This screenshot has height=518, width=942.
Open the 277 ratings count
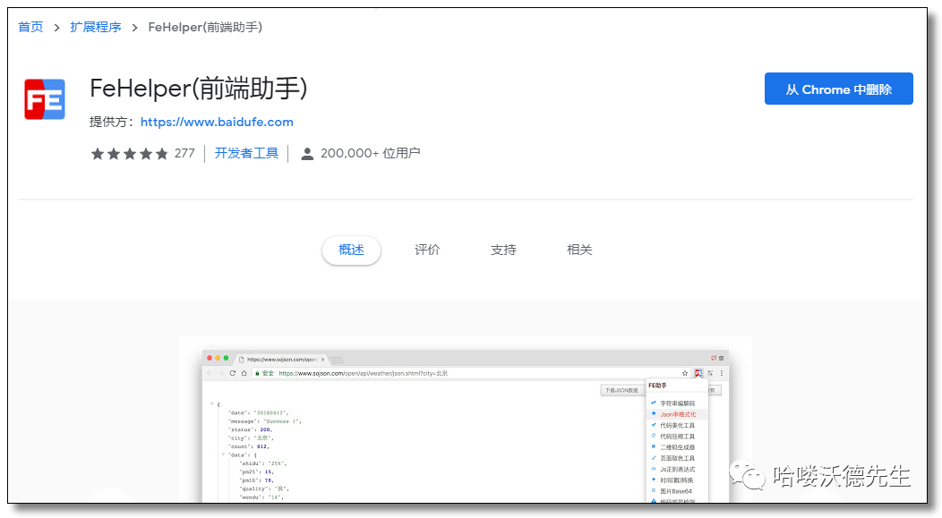tap(184, 154)
